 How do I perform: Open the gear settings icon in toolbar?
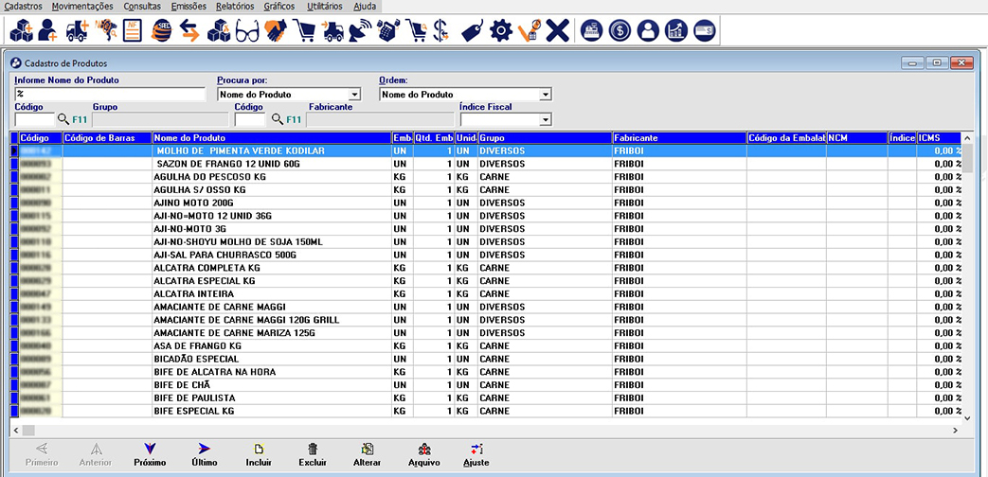pyautogui.click(x=500, y=31)
